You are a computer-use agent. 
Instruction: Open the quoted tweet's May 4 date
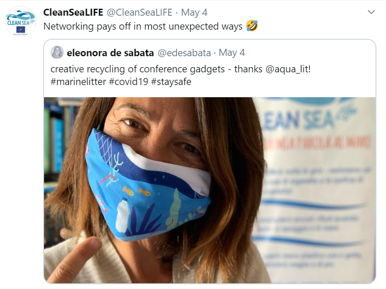pyautogui.click(x=232, y=53)
